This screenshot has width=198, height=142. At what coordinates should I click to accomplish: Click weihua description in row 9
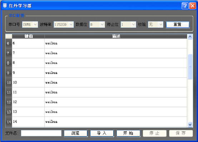pyautogui.click(x=116, y=73)
